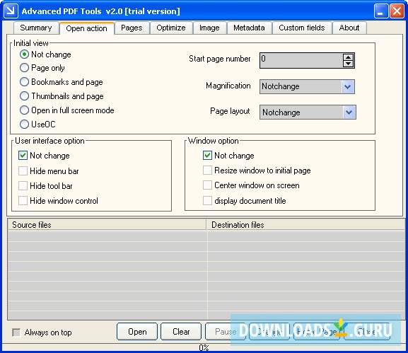
Task: Expand the Magnification dropdown
Action: (x=348, y=86)
